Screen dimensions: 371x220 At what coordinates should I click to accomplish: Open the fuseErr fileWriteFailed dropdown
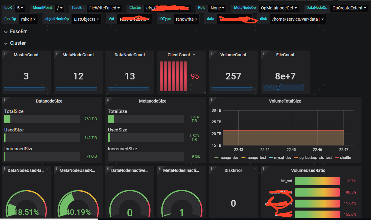(x=104, y=8)
